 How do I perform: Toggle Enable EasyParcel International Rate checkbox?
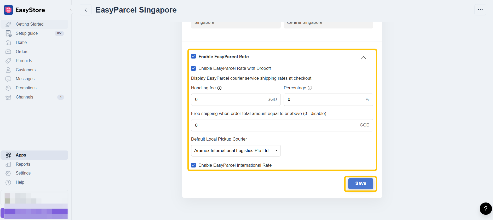click(x=193, y=165)
